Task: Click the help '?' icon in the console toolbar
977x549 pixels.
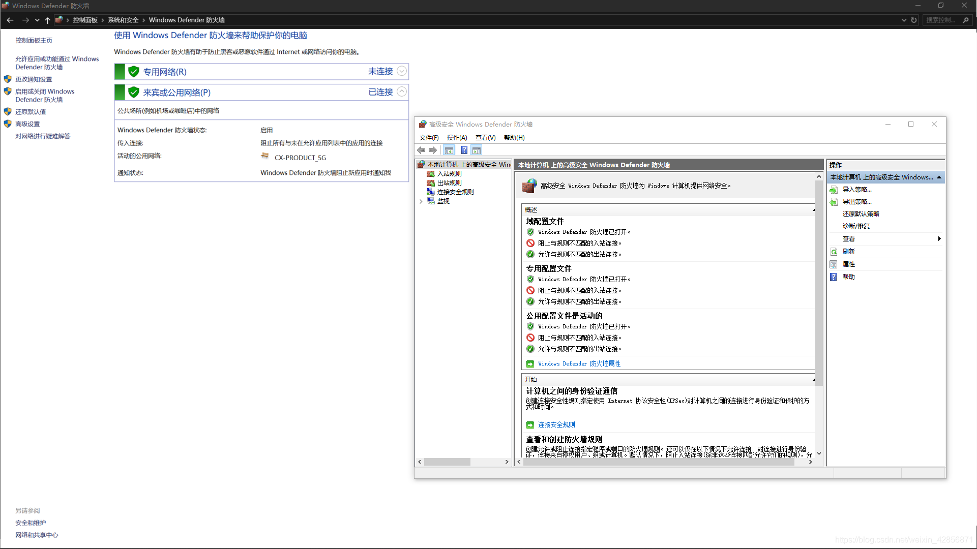Action: [x=464, y=150]
